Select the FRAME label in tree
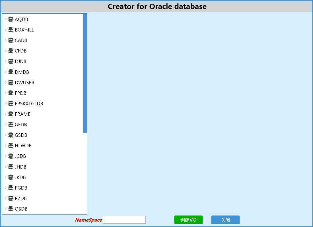Image resolution: width=313 pixels, height=227 pixels. [x=22, y=114]
